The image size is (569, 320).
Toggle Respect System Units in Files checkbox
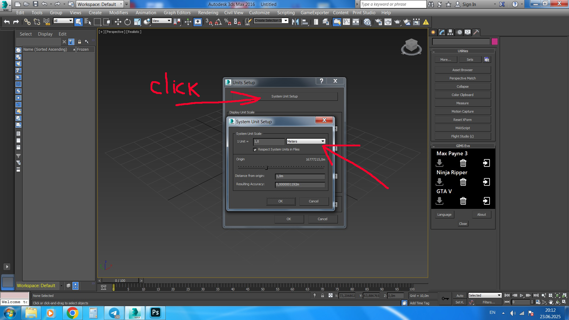pyautogui.click(x=255, y=150)
